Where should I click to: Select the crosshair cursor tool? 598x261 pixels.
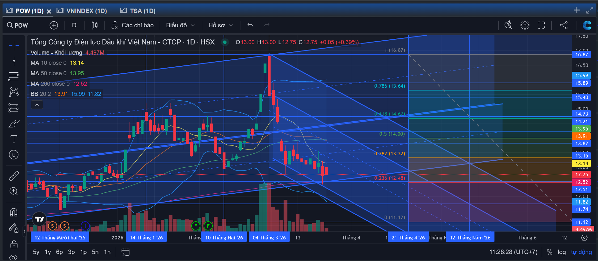[x=14, y=46]
